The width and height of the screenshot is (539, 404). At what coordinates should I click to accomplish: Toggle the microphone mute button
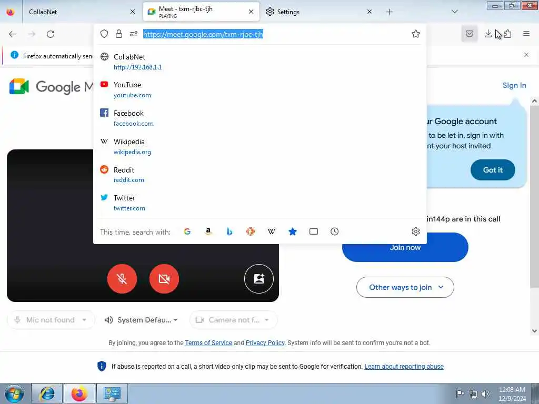[x=122, y=279]
